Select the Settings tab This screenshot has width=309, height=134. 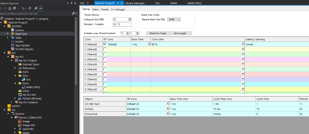click(x=86, y=9)
